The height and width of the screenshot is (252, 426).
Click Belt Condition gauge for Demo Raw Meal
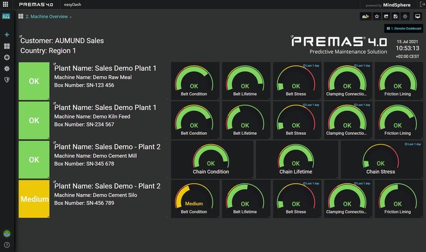pos(195,81)
